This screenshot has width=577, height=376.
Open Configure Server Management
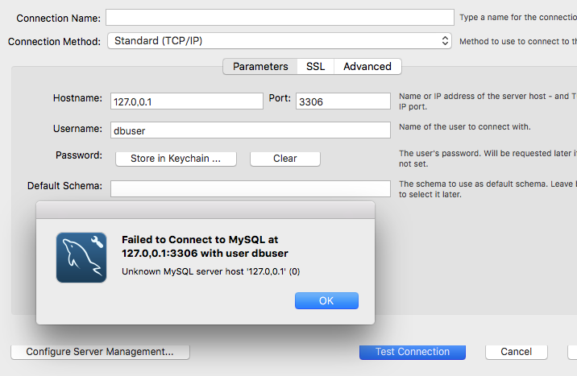100,352
